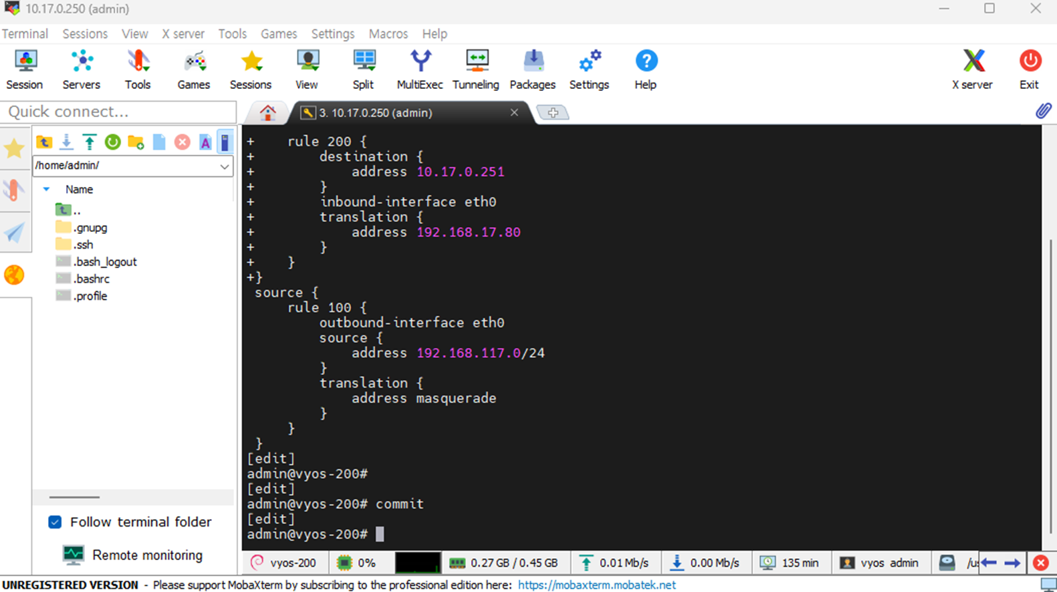Open the Session toolbar icon
The height and width of the screenshot is (592, 1057).
(x=25, y=69)
